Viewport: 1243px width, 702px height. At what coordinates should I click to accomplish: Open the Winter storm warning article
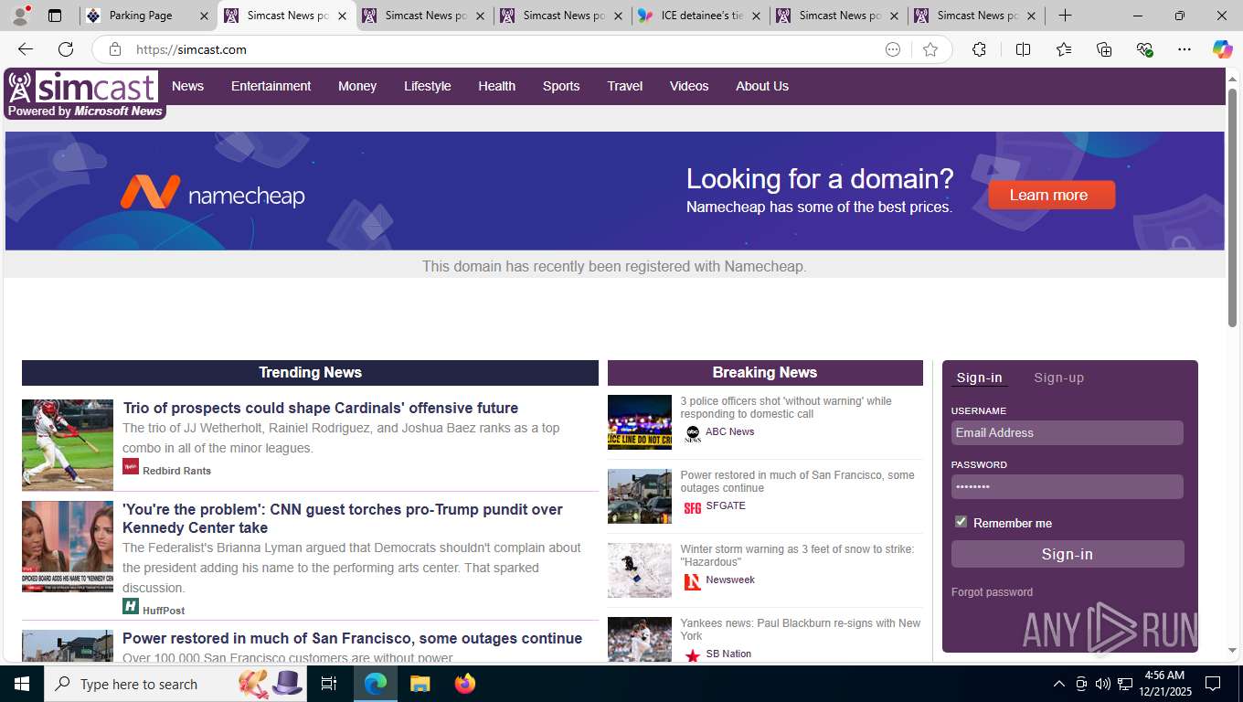(797, 556)
